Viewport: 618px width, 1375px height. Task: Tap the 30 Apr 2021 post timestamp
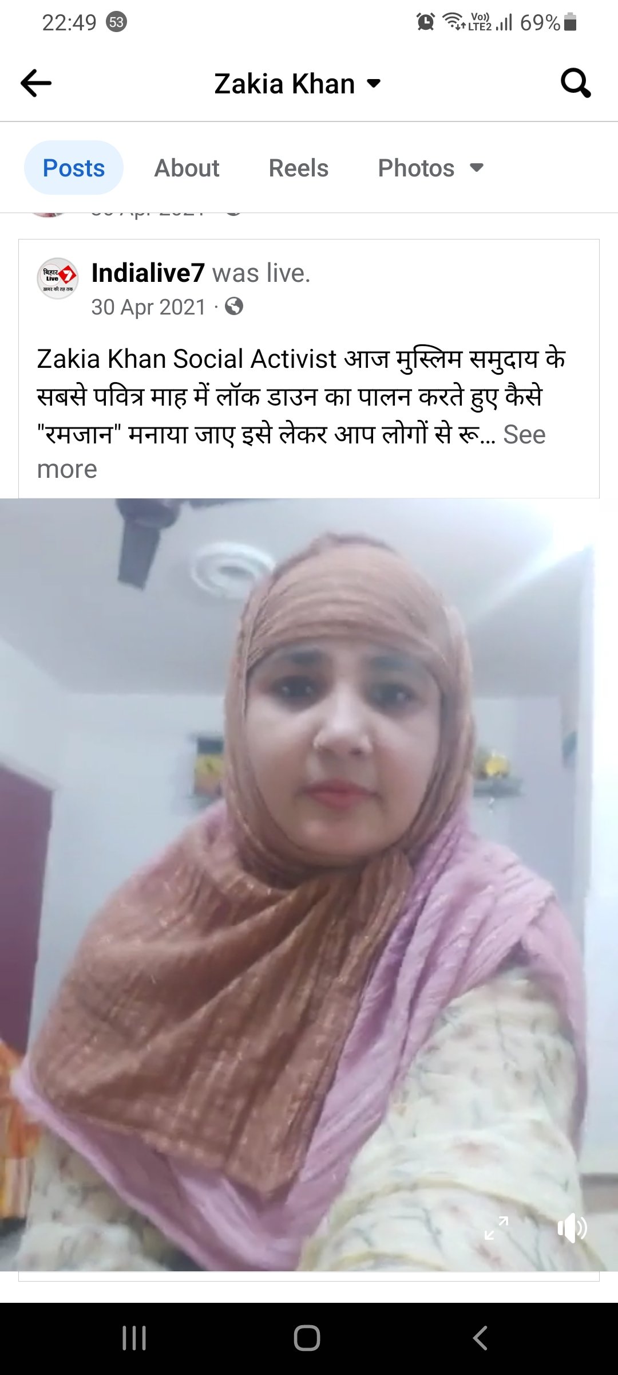149,307
